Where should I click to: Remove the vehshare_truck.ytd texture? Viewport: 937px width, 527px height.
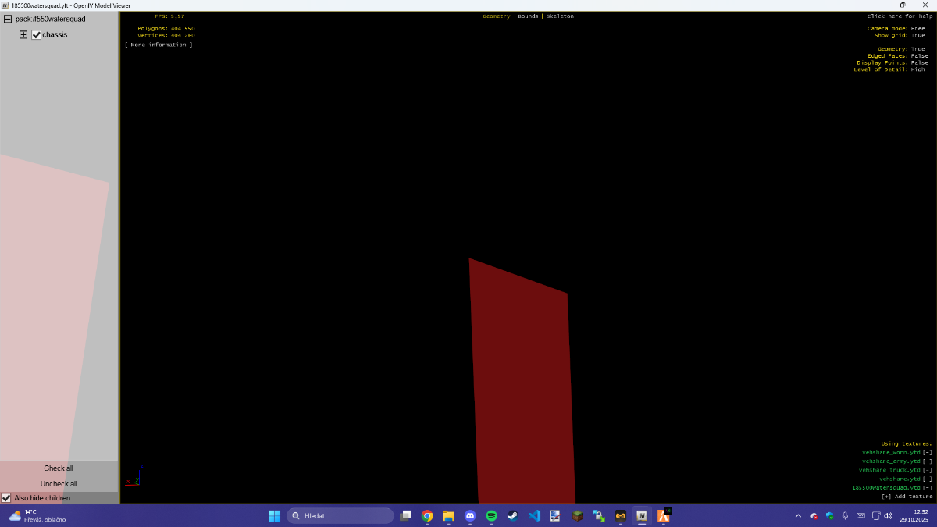[x=928, y=470]
